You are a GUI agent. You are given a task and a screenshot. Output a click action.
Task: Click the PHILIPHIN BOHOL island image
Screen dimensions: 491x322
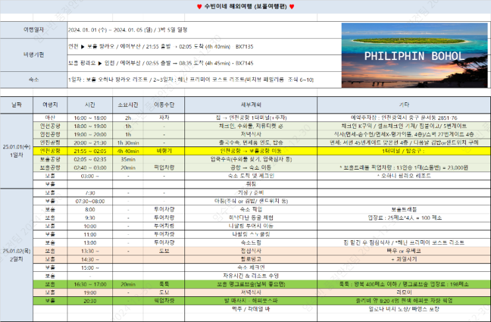click(414, 55)
